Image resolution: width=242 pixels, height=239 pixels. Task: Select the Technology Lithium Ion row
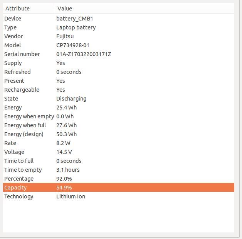tap(119, 196)
